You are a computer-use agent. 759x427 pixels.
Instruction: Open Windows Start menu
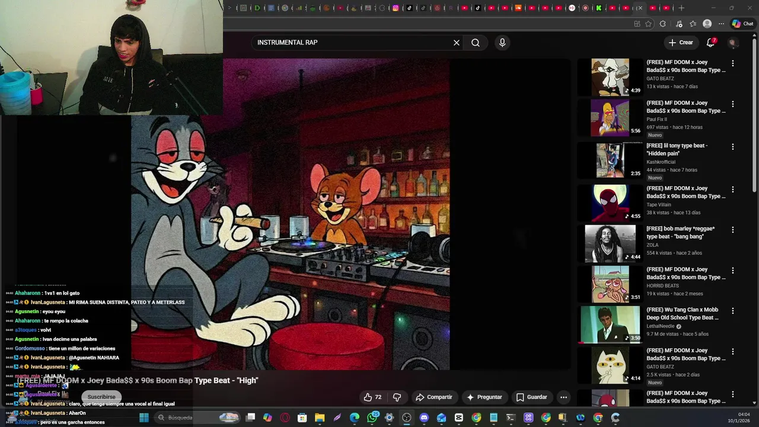tap(143, 418)
